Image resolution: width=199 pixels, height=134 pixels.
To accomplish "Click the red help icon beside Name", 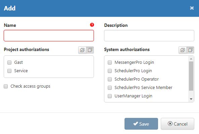I will [x=92, y=25].
